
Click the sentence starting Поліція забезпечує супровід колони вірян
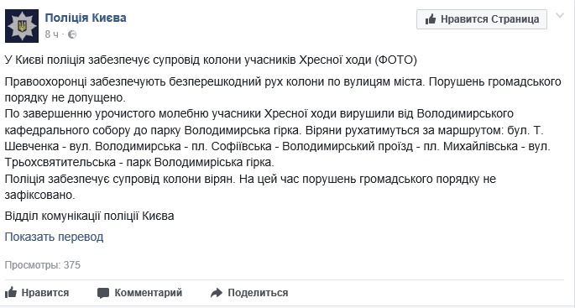250,186
